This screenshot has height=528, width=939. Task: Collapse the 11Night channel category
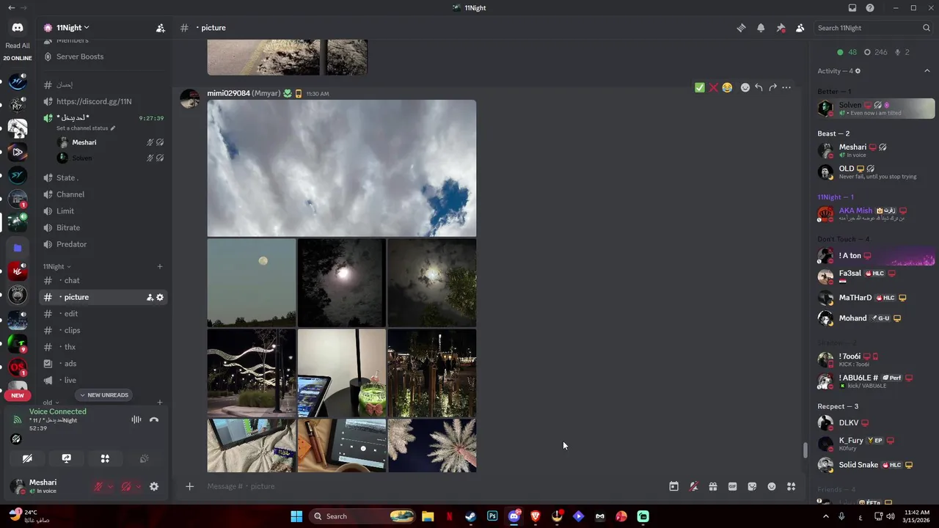click(57, 266)
